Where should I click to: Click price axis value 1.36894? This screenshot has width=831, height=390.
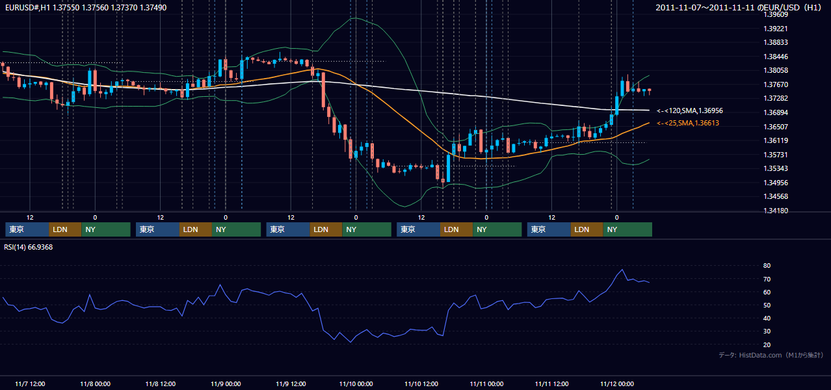(775, 112)
